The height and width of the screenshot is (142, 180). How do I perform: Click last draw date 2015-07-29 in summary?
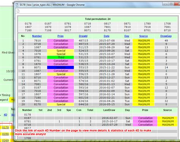110,125
